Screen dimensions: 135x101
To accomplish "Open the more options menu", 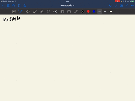I will [132, 6].
